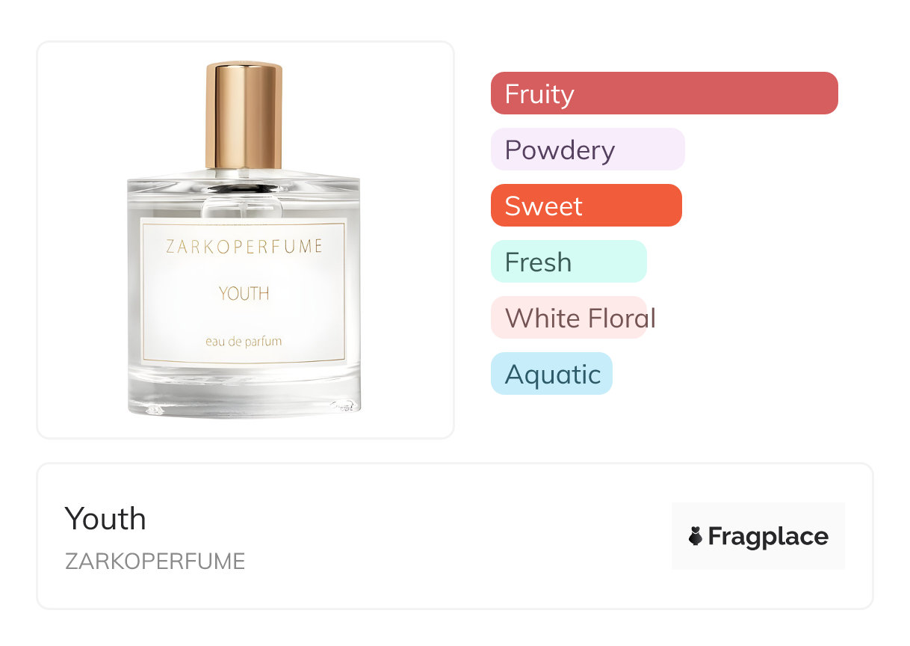Click the Fragplace perfume bottle logo icon

tap(696, 536)
